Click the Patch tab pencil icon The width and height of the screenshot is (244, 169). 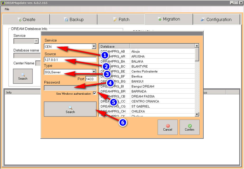pos(115,19)
